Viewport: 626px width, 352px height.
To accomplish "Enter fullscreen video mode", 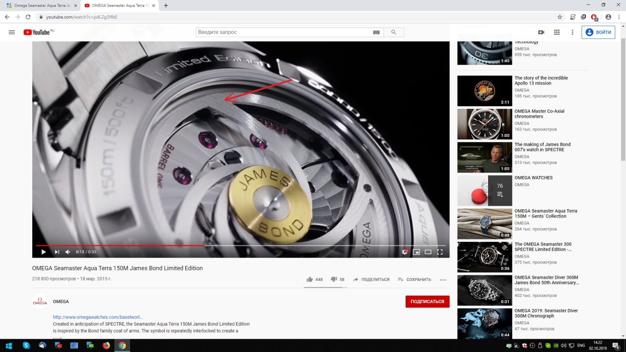I will (440, 252).
